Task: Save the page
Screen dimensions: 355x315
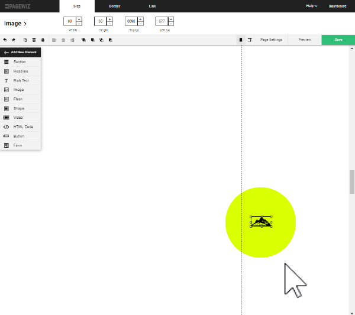Action: tap(338, 40)
